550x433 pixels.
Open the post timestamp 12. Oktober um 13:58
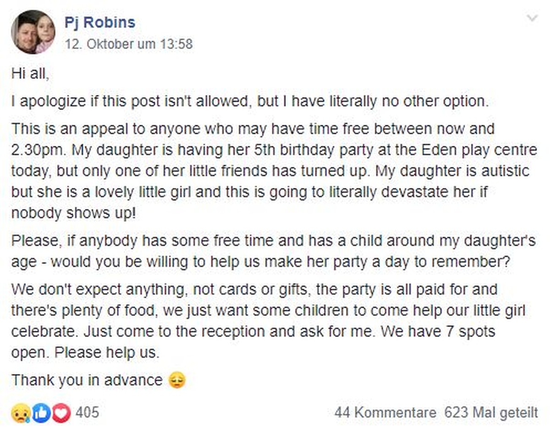[129, 44]
